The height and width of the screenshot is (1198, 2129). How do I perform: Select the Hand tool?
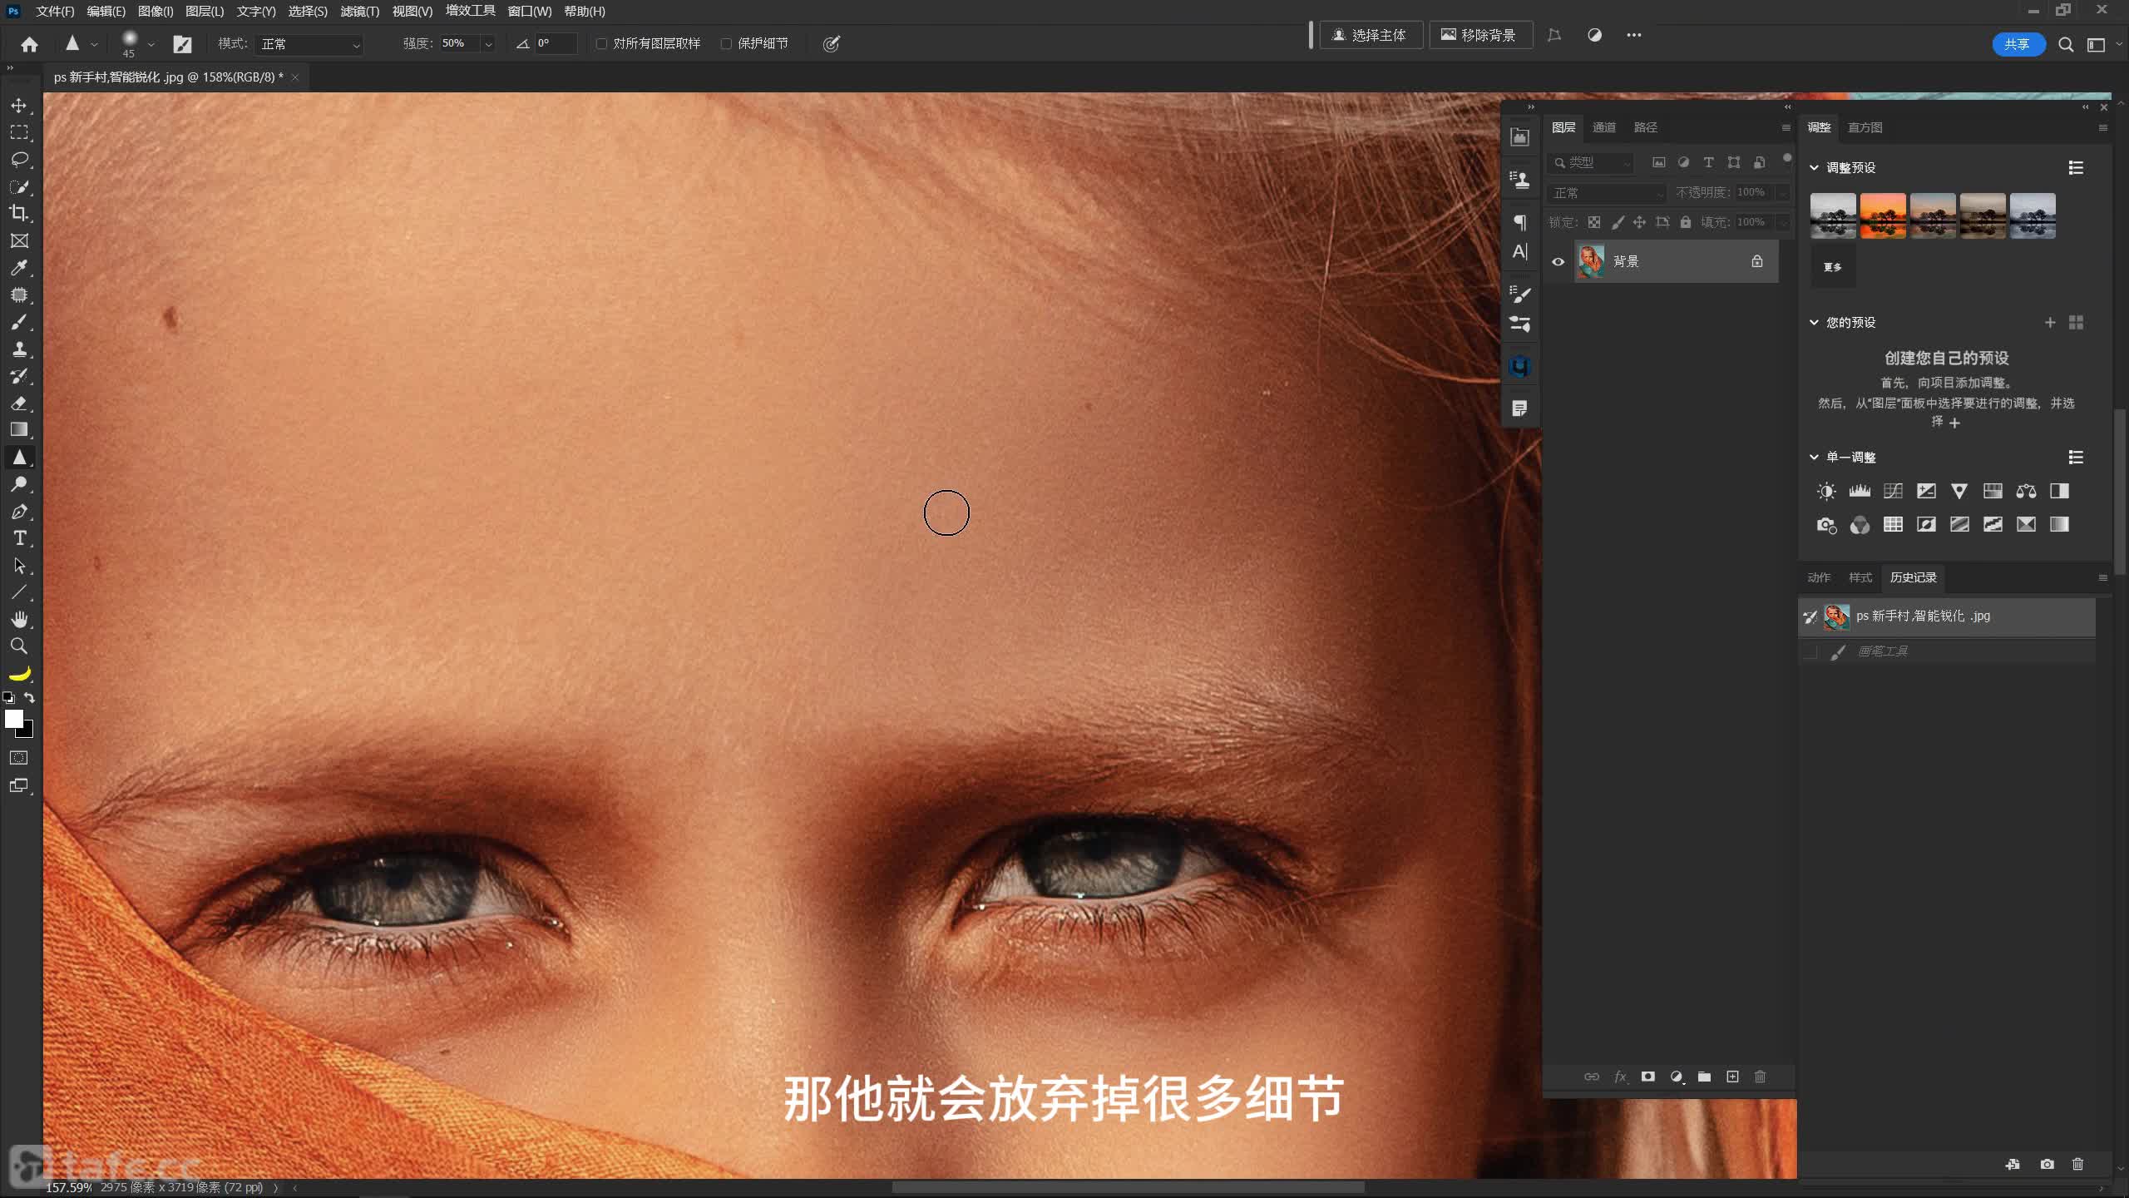tap(19, 619)
